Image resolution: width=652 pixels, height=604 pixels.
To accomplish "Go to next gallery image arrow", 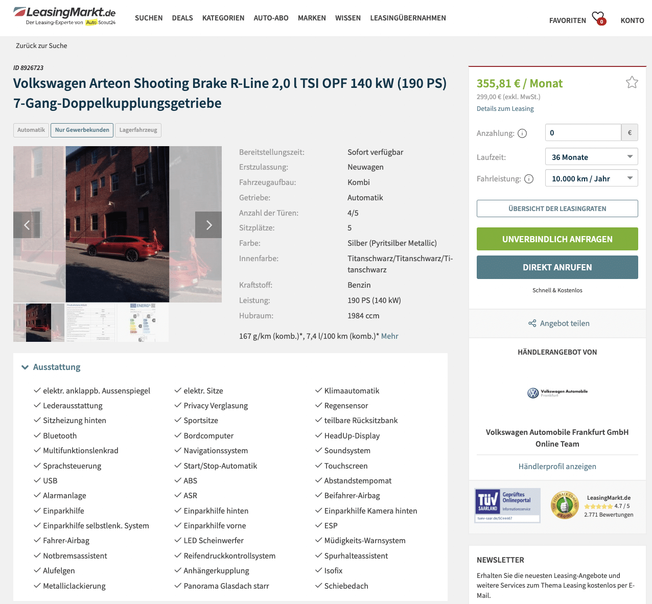I will pyautogui.click(x=208, y=225).
